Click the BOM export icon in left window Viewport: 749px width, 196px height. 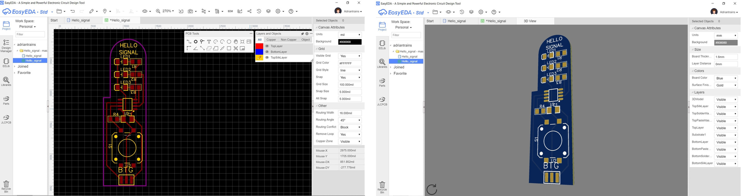coord(230,11)
